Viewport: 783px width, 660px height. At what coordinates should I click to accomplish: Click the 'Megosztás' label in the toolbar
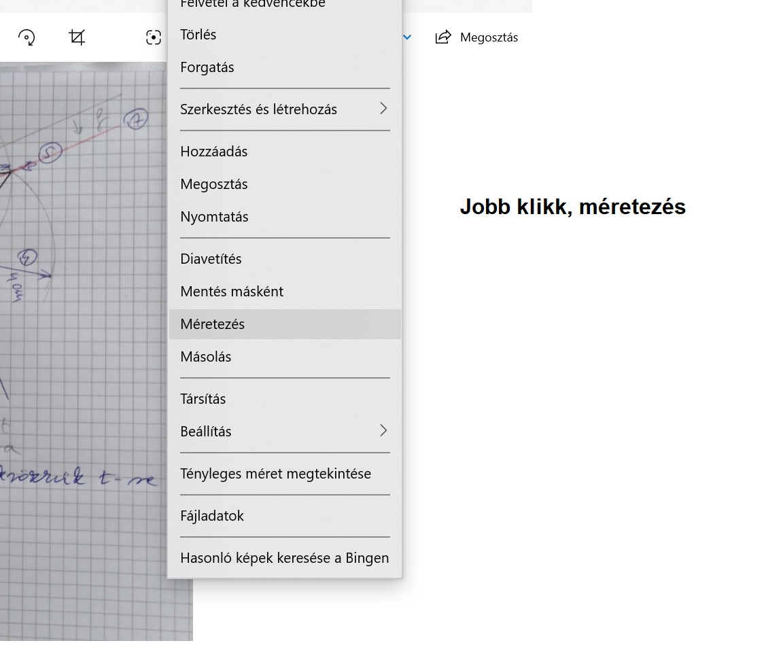tap(489, 37)
